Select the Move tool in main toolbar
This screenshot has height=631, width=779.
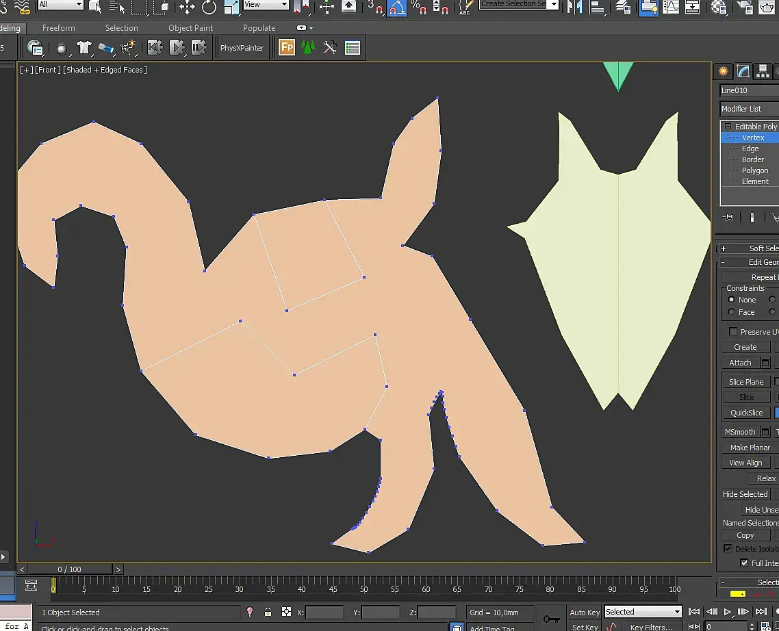click(187, 7)
